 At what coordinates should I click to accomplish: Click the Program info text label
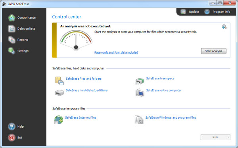[221, 12]
